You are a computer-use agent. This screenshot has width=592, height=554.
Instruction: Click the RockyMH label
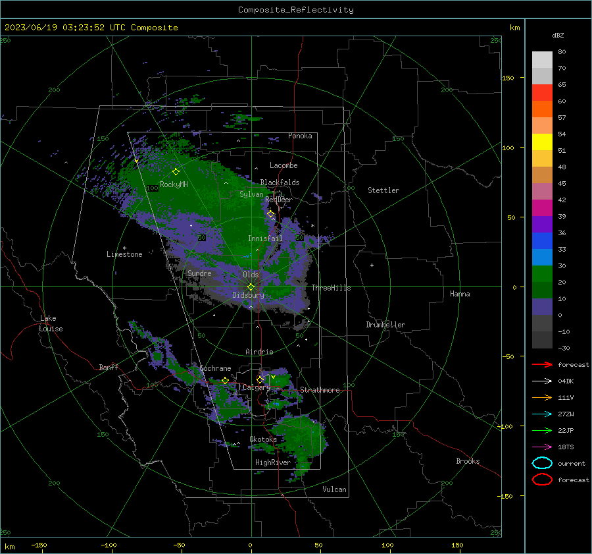174,184
